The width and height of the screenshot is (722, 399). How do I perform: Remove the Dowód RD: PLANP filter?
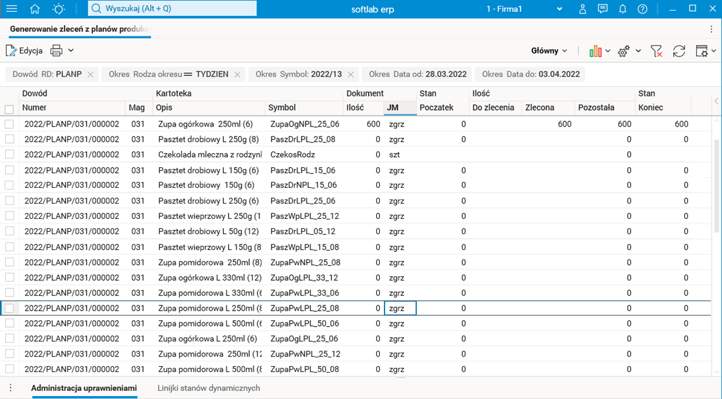click(90, 75)
